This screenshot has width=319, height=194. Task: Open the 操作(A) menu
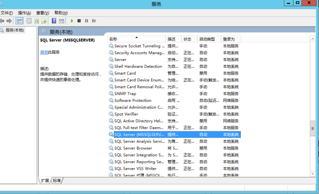click(24, 13)
